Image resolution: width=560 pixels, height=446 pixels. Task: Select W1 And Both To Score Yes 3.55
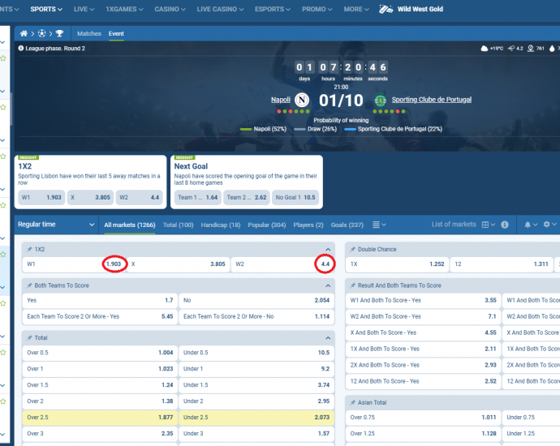[423, 300]
